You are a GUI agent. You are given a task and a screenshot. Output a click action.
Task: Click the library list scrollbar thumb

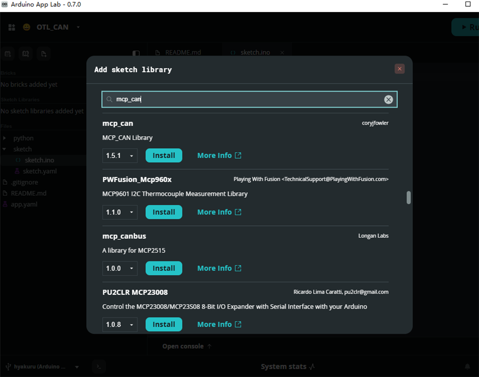click(x=408, y=197)
